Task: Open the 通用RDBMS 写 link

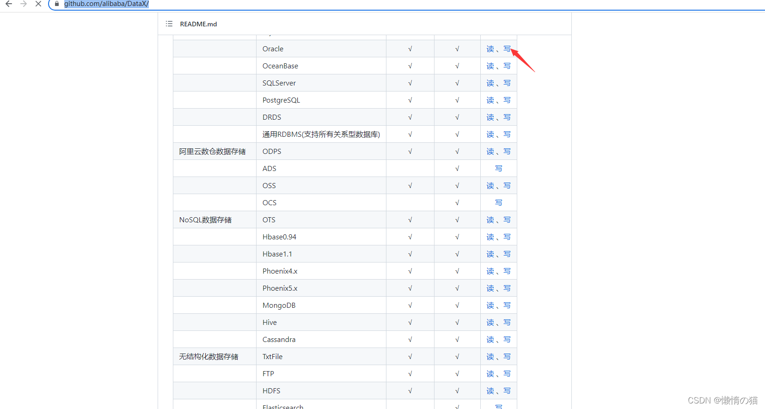Action: click(x=507, y=134)
